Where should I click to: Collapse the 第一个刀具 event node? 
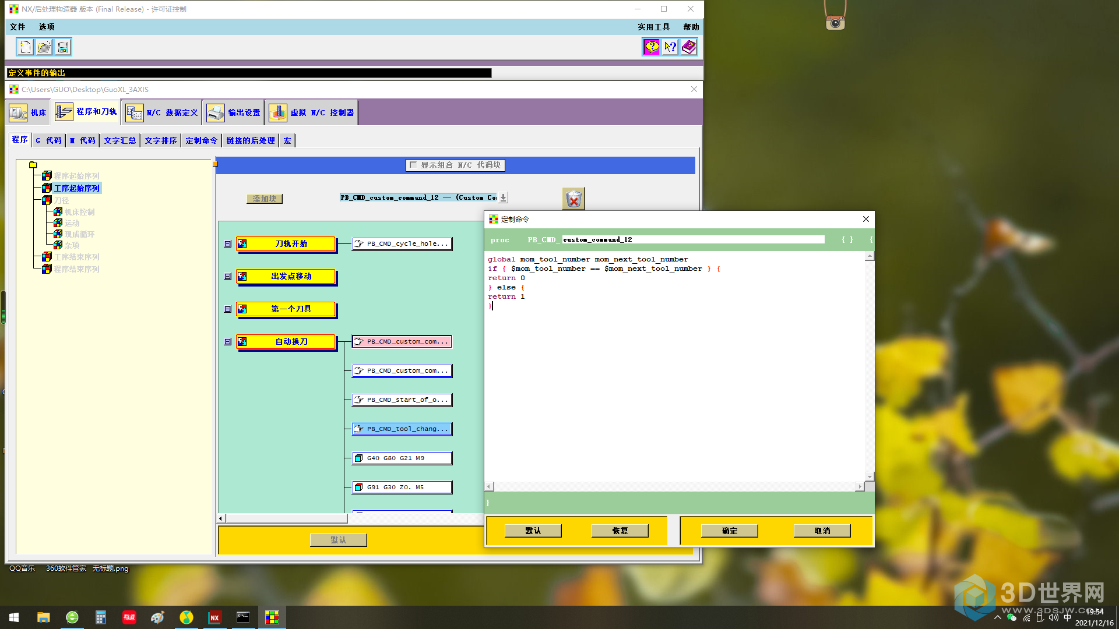228,309
